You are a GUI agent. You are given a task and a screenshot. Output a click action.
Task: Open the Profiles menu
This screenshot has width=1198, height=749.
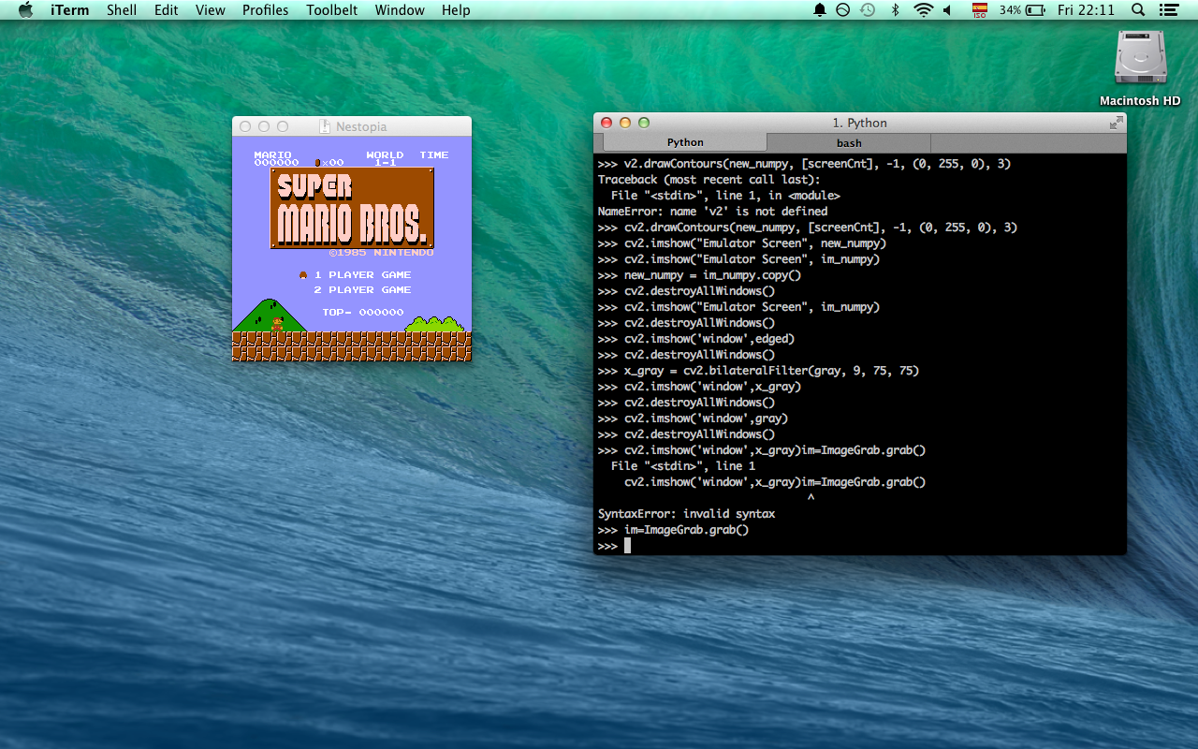tap(265, 10)
